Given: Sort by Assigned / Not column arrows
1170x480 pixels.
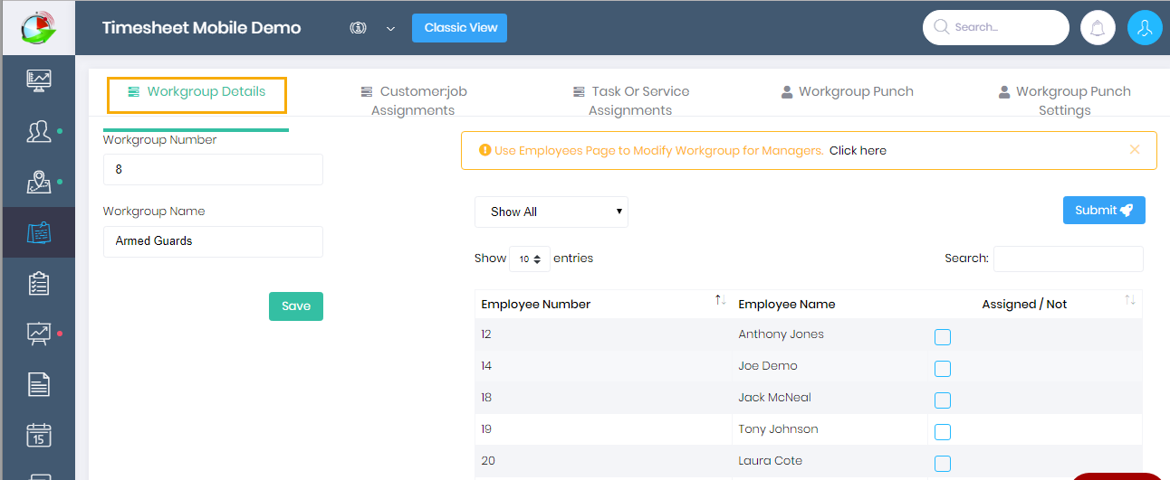Looking at the screenshot, I should coord(1130,300).
